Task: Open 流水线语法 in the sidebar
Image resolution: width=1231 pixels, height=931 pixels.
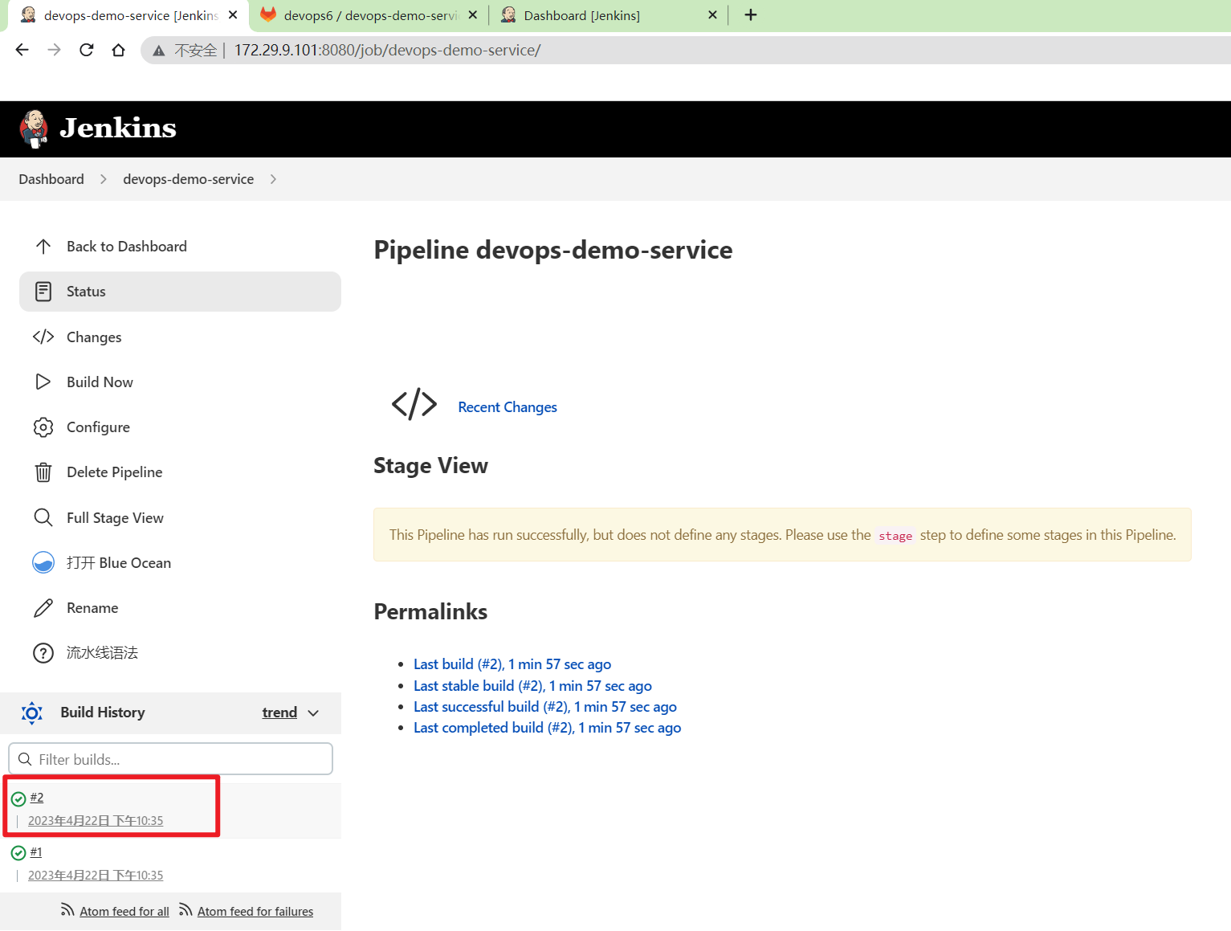Action: coord(180,653)
